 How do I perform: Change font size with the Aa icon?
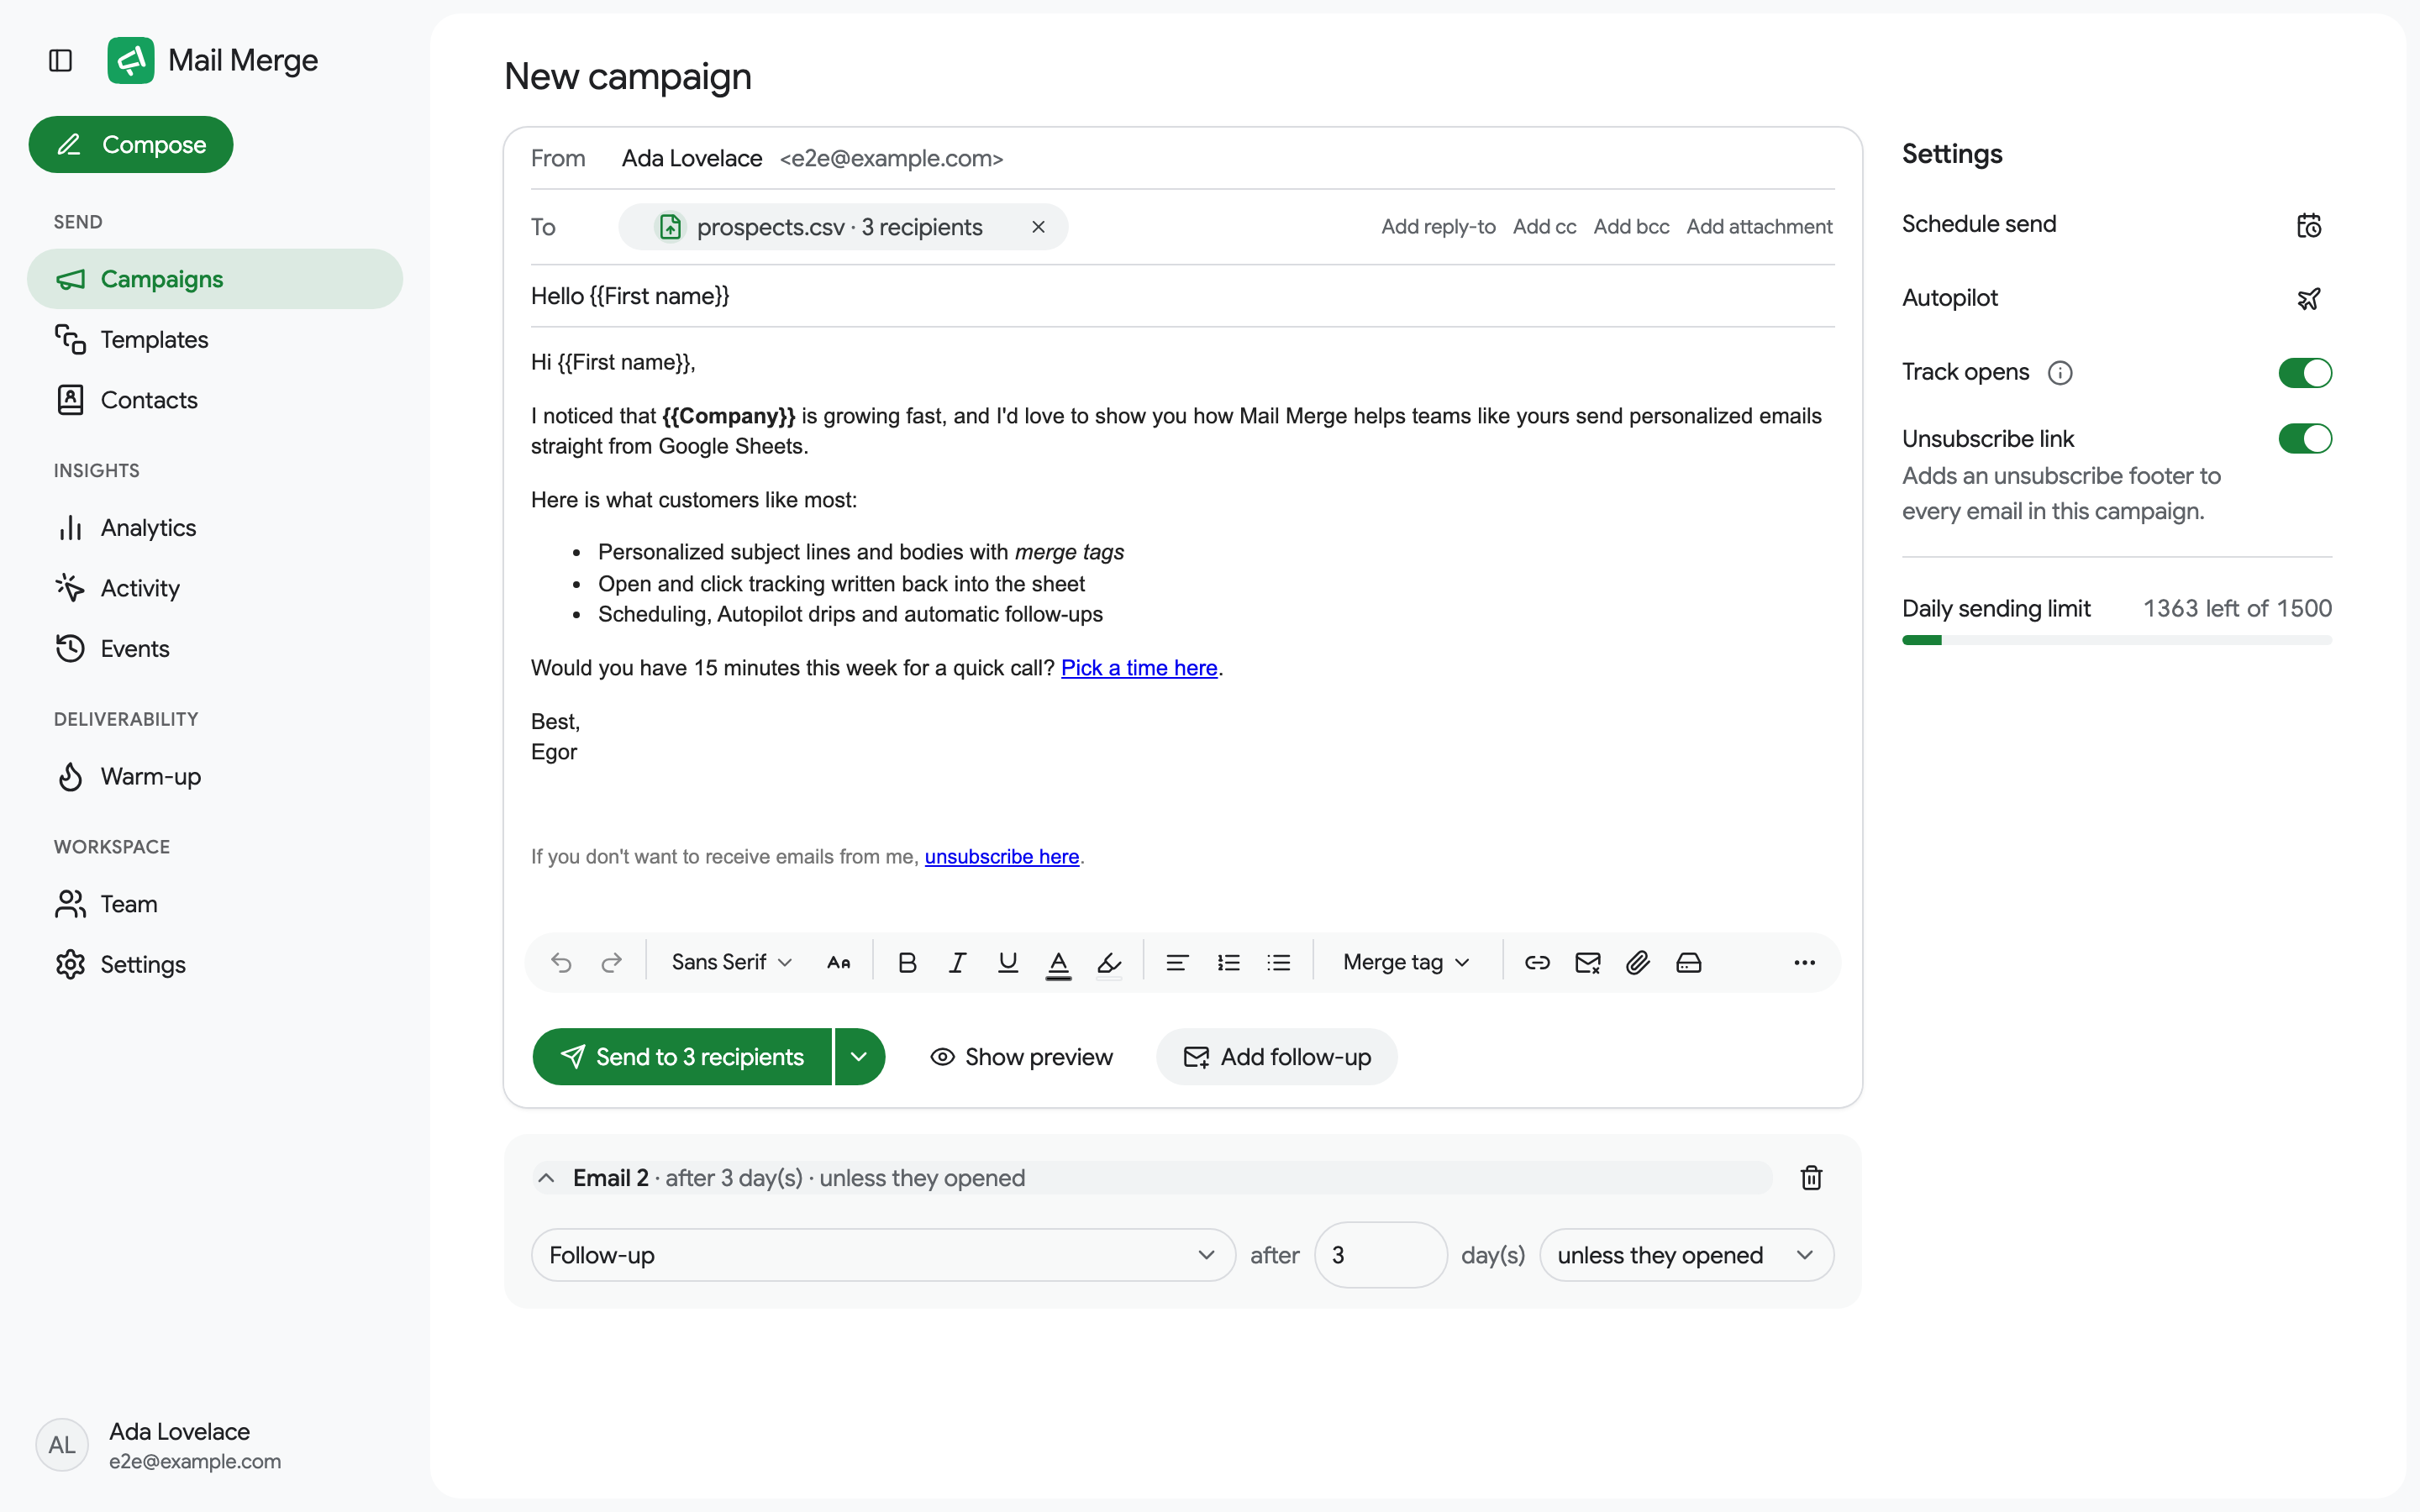coord(838,962)
